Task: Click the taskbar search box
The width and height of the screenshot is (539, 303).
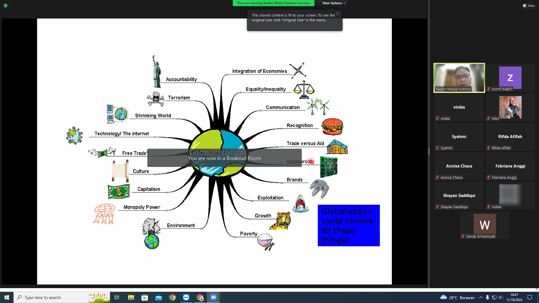Action: pyautogui.click(x=62, y=297)
